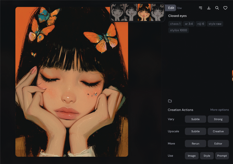Click the 'ar 3:4' parameter tag
Viewport: 233px width, 164px height.
click(189, 24)
